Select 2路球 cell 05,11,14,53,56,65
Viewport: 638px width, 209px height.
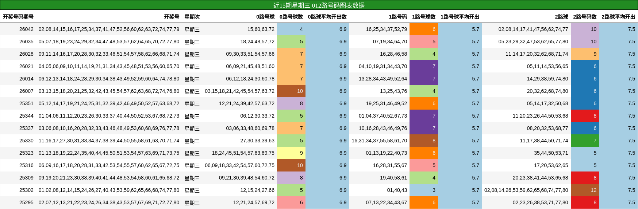[547, 66]
